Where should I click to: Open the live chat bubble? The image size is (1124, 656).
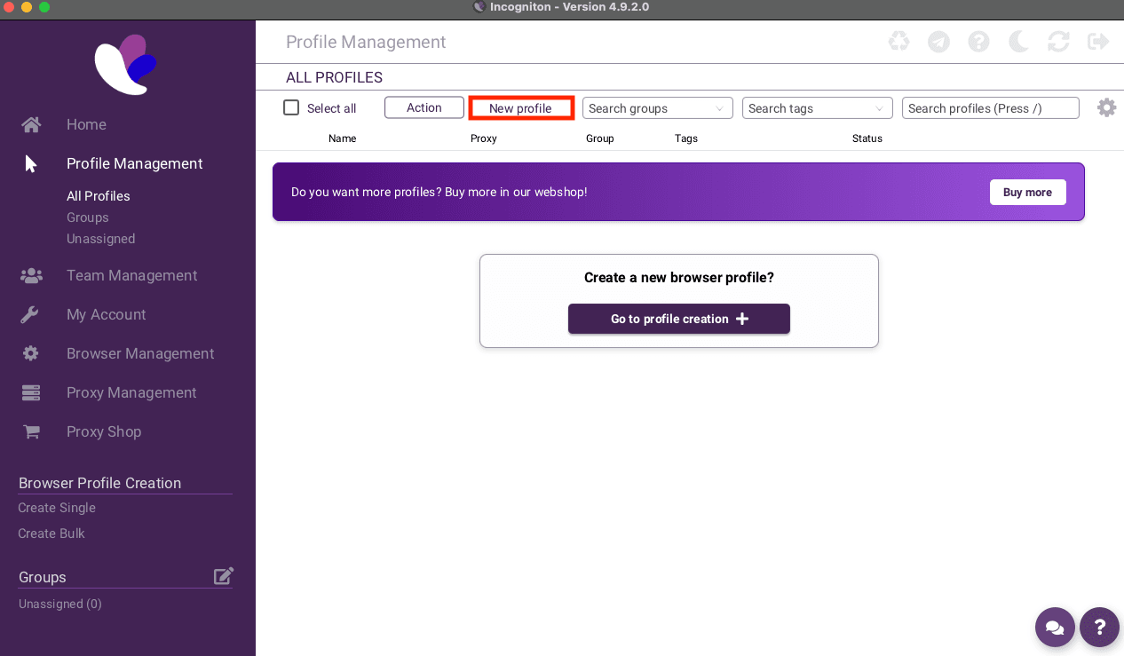tap(1055, 628)
